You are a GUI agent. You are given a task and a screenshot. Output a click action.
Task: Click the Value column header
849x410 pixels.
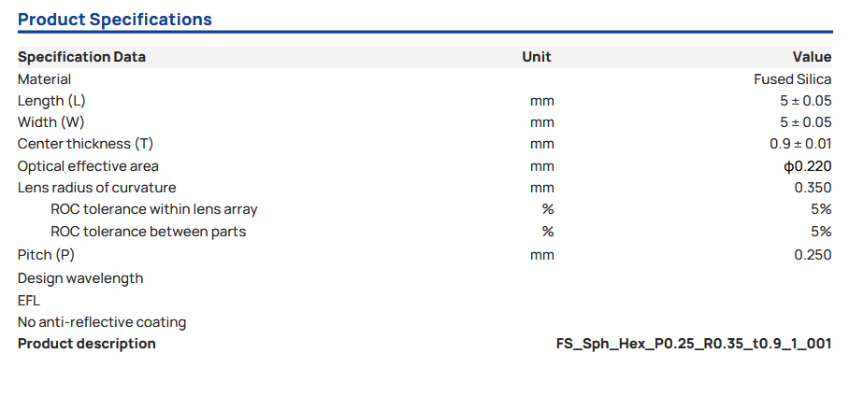[812, 57]
